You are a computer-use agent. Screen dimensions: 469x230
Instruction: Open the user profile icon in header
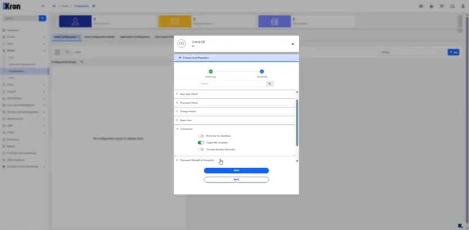[463, 6]
